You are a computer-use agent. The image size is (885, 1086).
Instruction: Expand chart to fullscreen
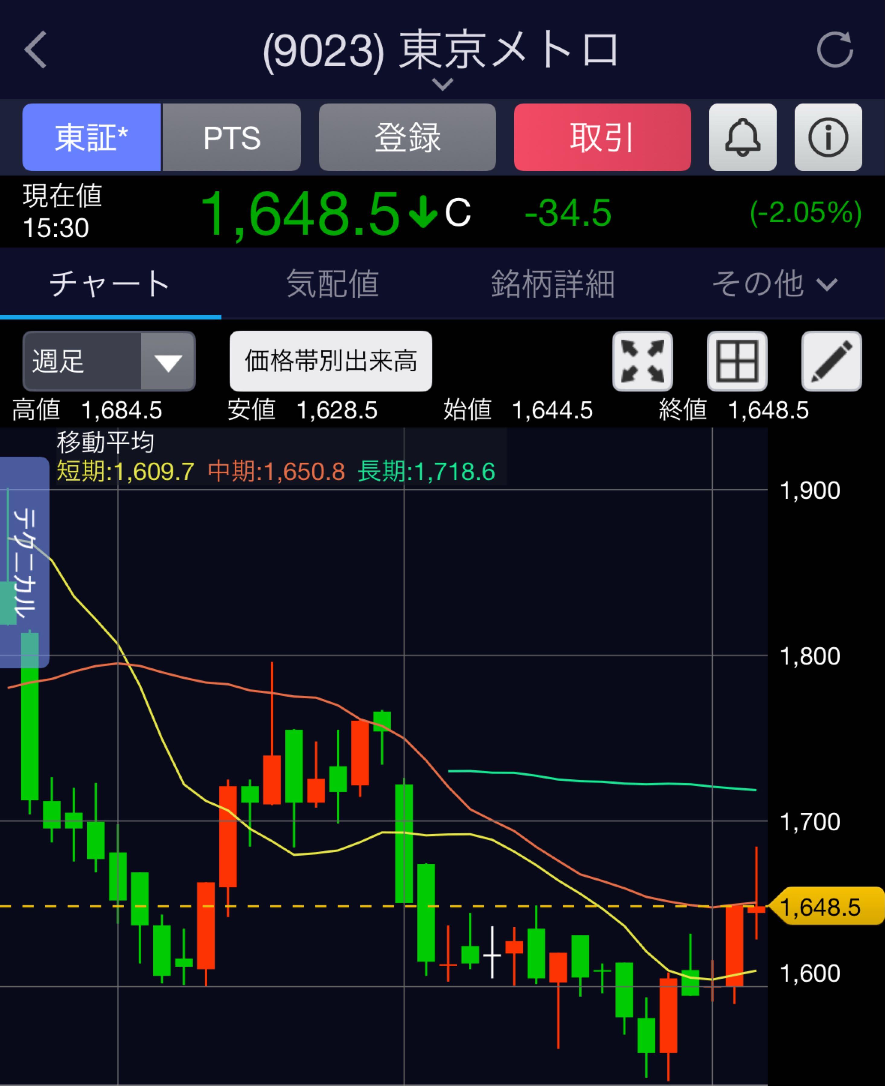tap(642, 361)
